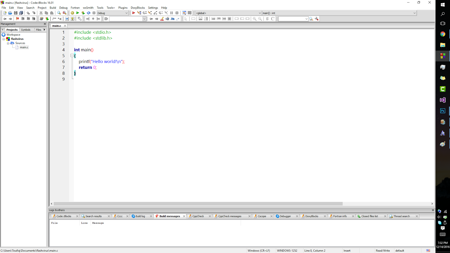This screenshot has width=450, height=253.
Task: Toggle match case search option
Action: pyautogui.click(x=173, y=19)
